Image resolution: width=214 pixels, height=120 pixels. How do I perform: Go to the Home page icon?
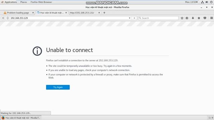(199, 18)
